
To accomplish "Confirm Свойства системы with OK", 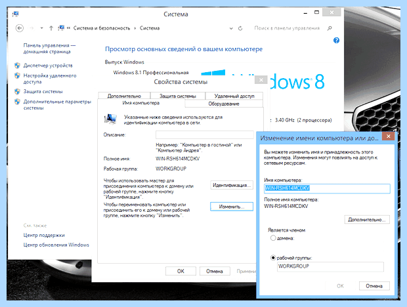I will (181, 271).
